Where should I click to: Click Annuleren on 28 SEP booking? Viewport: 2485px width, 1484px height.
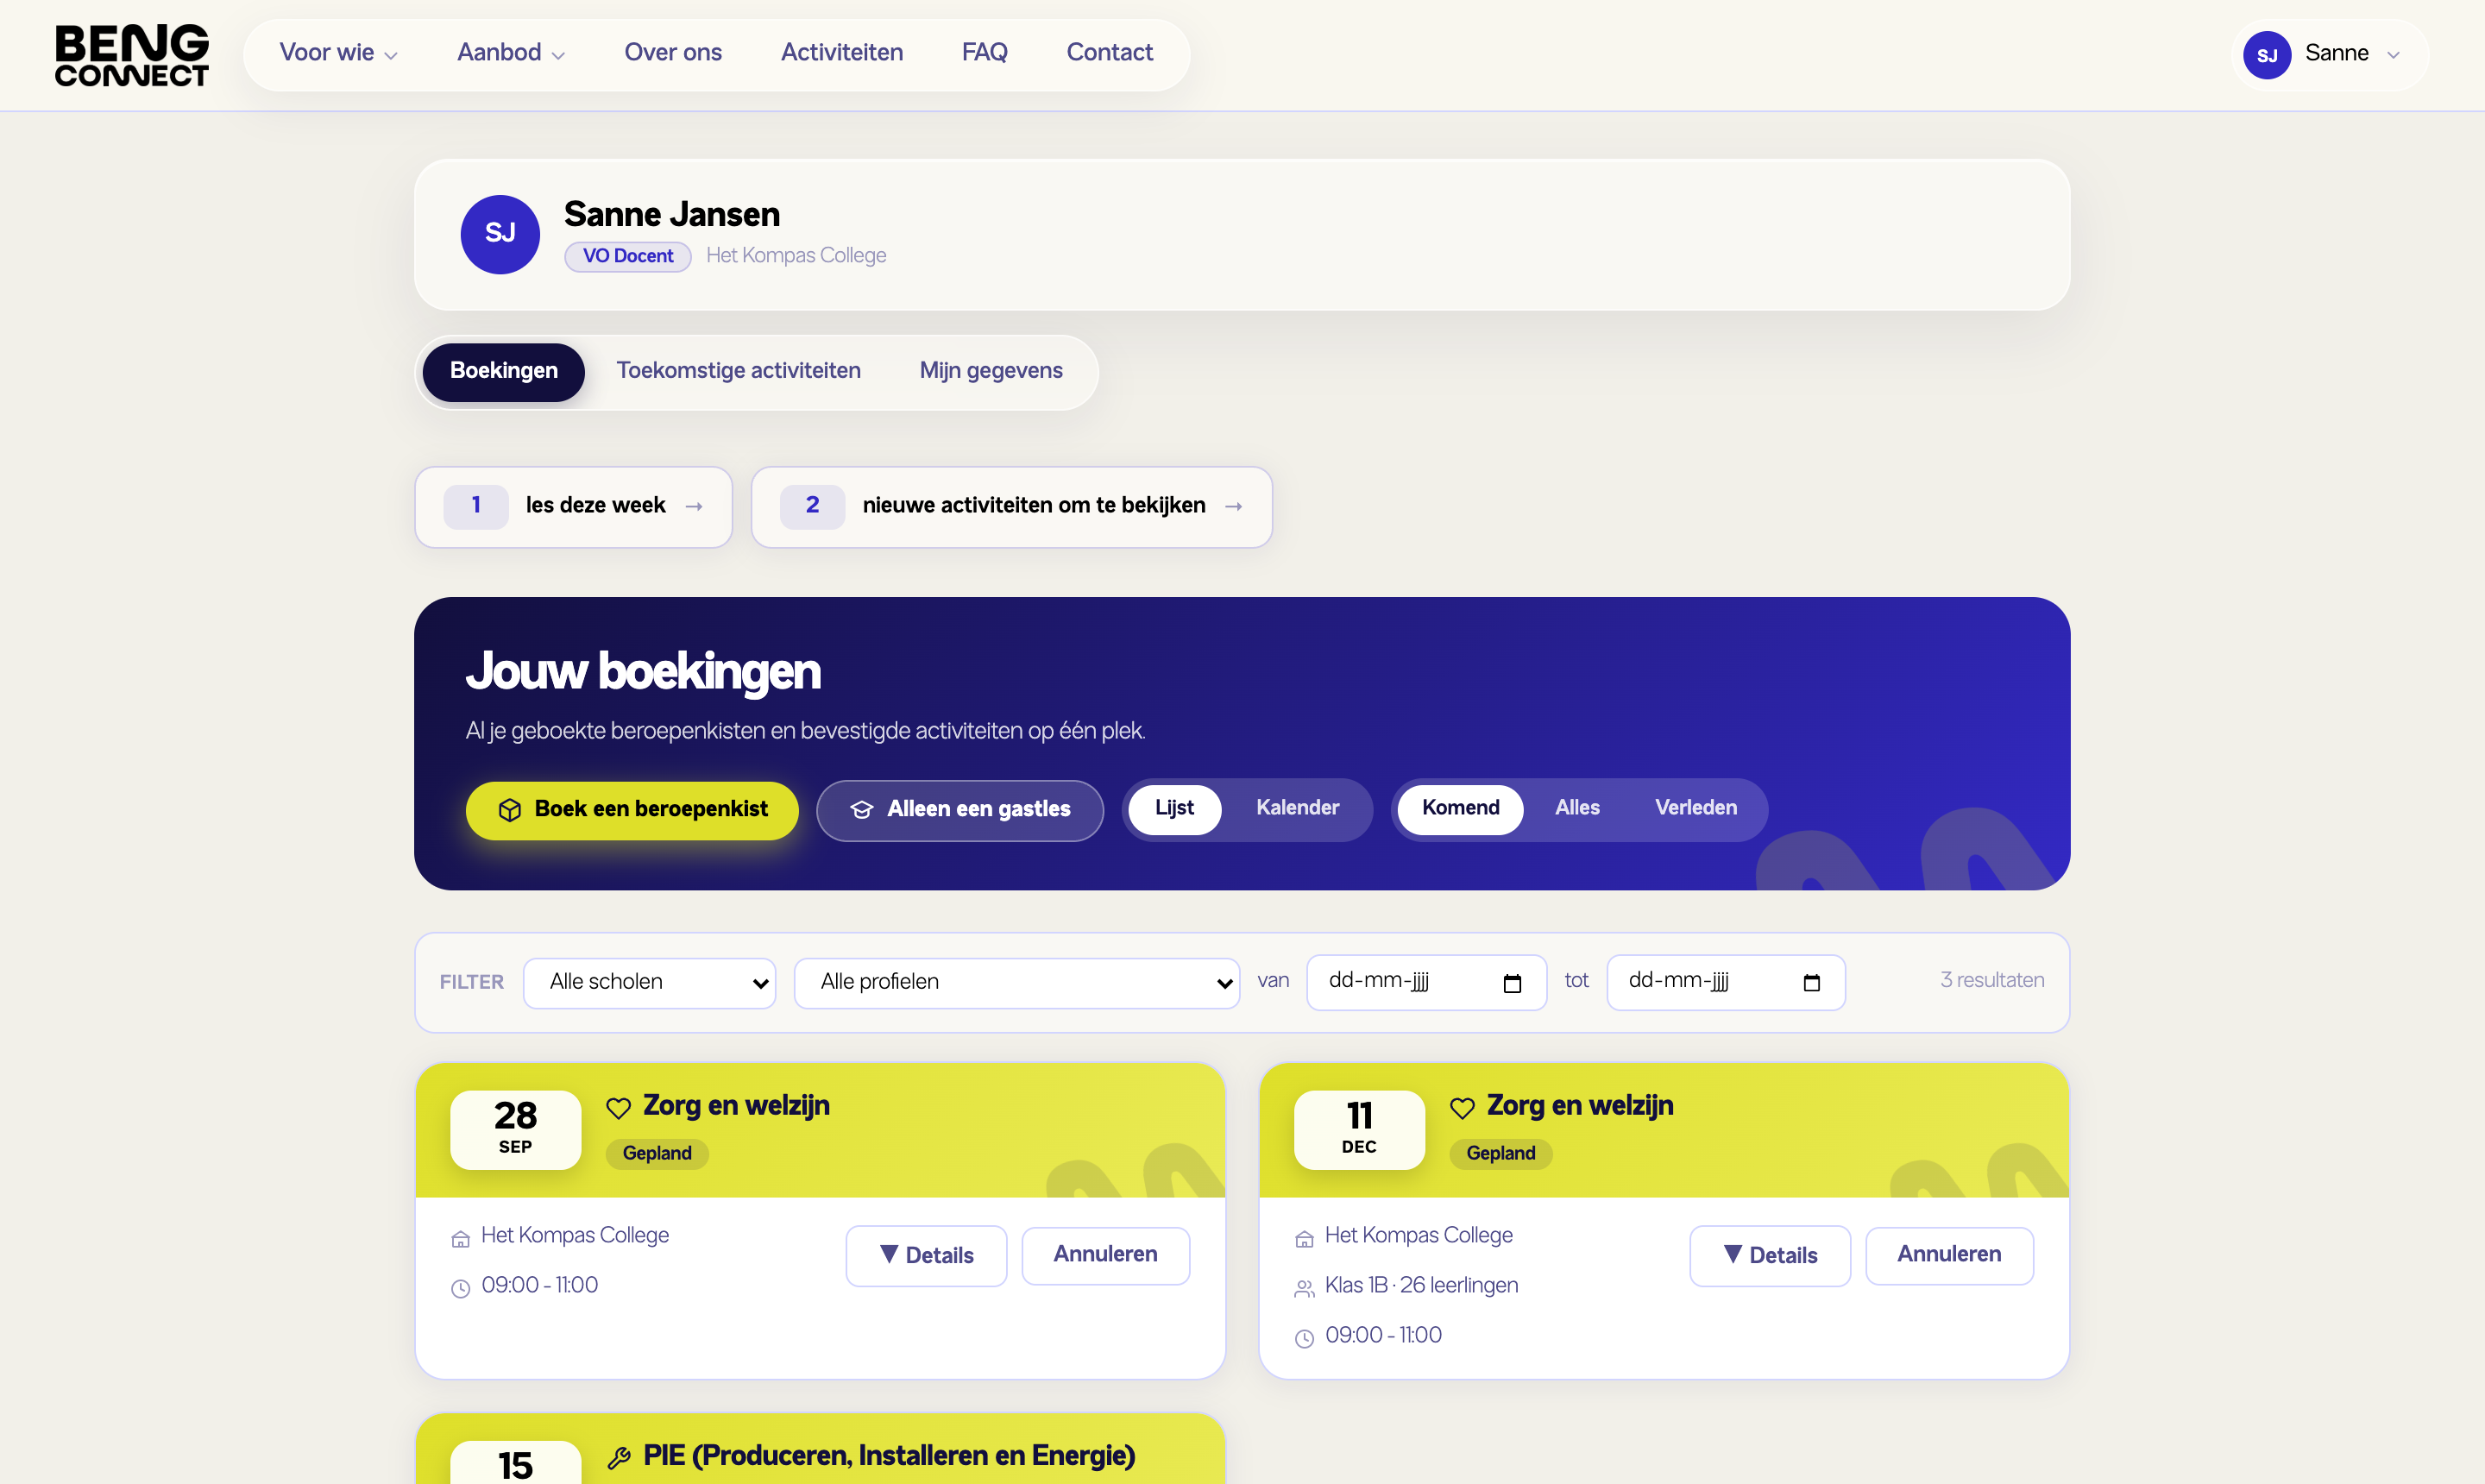[x=1105, y=1256]
